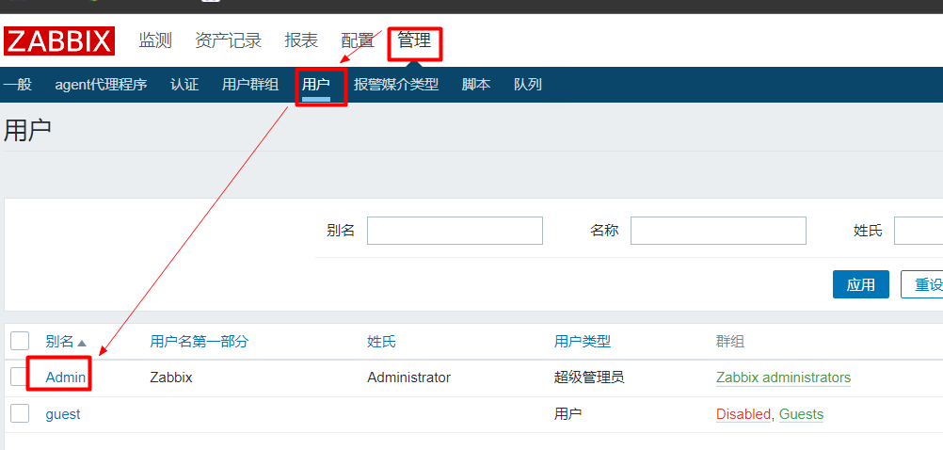This screenshot has height=450, width=943.
Task: Open the Admin user link
Action: [66, 378]
